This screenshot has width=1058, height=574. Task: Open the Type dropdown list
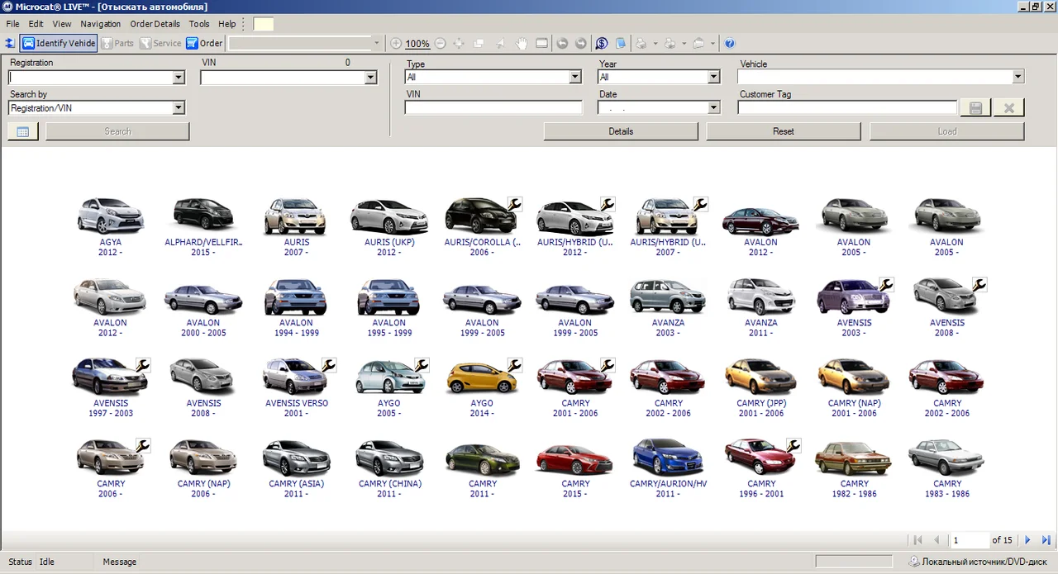pyautogui.click(x=575, y=78)
